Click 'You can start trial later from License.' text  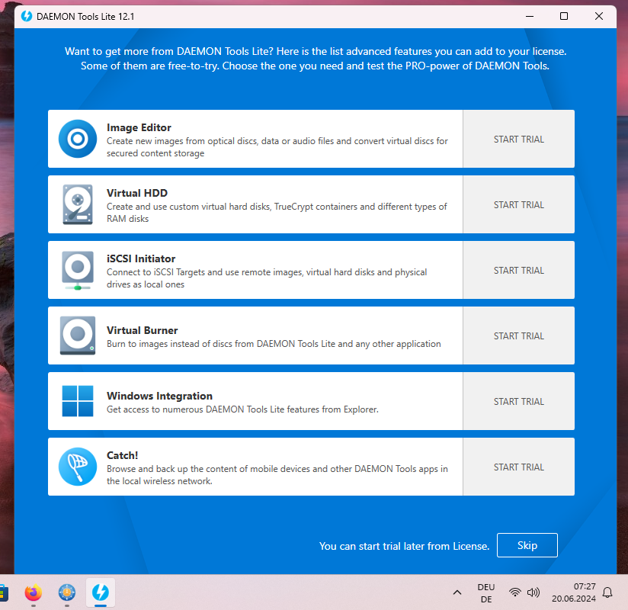pos(404,546)
